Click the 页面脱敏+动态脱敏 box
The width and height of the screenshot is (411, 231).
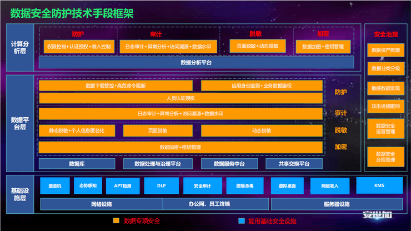[x=257, y=46]
